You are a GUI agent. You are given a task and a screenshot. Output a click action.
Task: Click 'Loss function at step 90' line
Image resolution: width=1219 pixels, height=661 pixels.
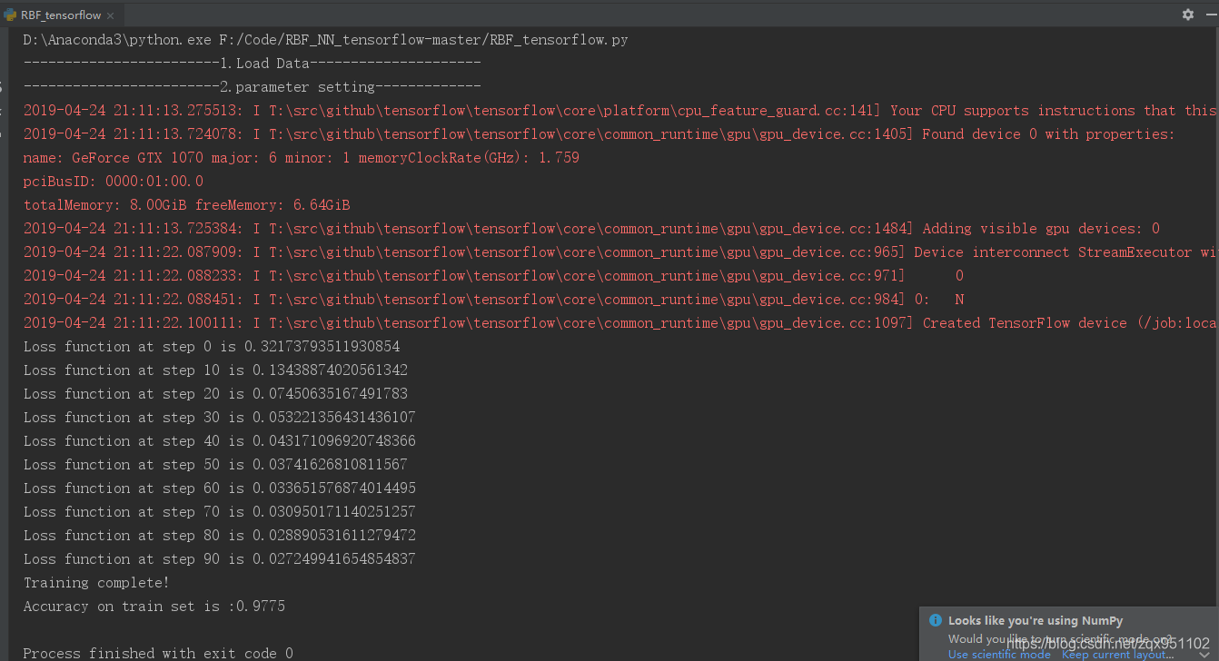(x=219, y=559)
